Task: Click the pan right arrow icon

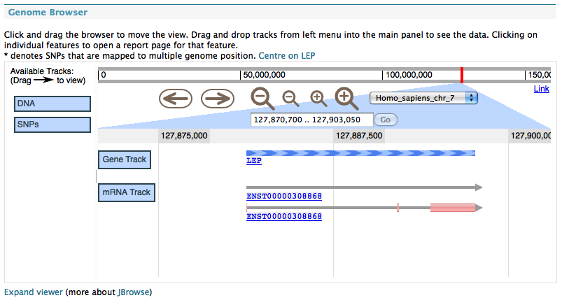Action: 218,99
